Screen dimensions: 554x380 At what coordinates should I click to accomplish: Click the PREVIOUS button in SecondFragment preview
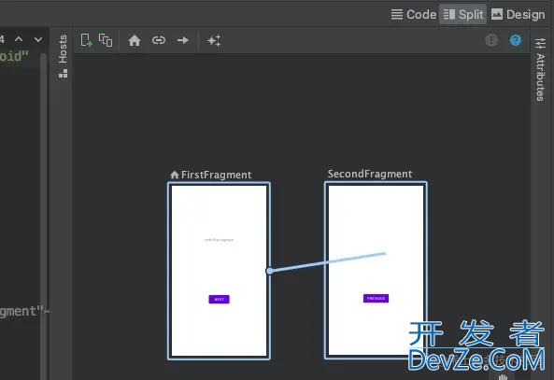(376, 299)
